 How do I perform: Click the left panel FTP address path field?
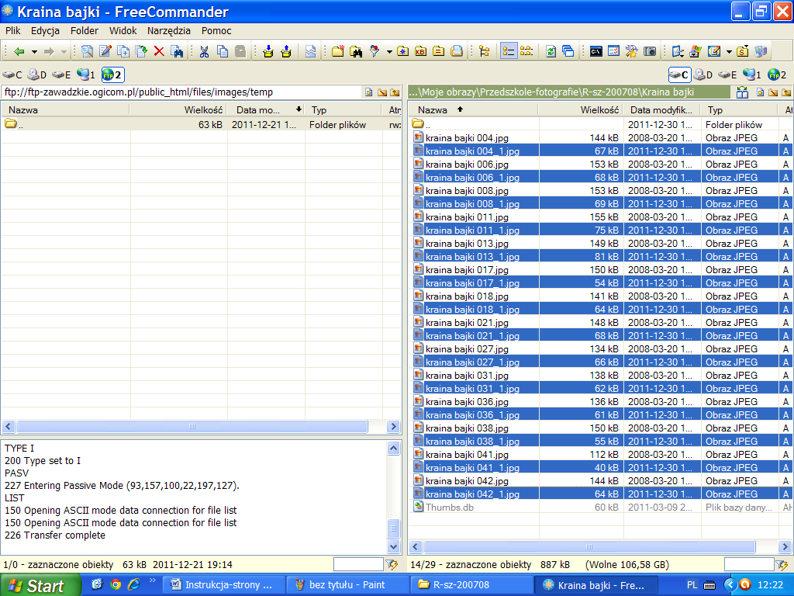(182, 92)
